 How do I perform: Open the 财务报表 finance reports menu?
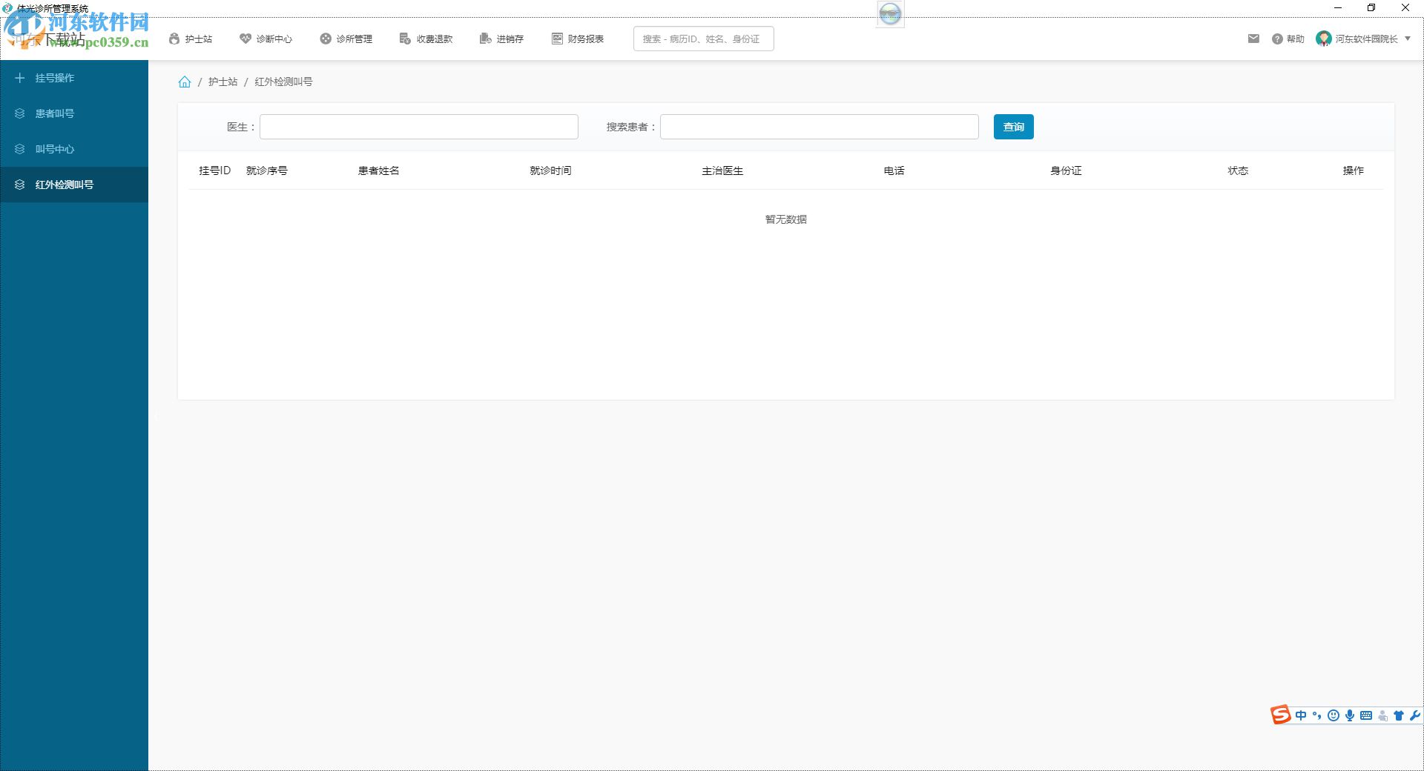tap(577, 39)
